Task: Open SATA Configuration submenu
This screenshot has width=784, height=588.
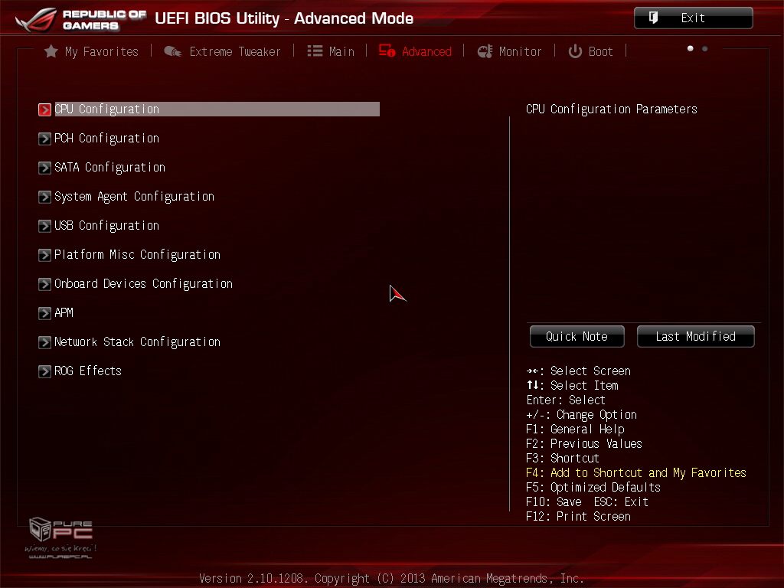Action: point(102,168)
